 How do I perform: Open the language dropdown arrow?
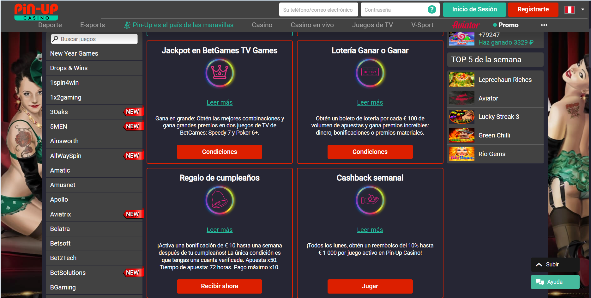[x=583, y=9]
